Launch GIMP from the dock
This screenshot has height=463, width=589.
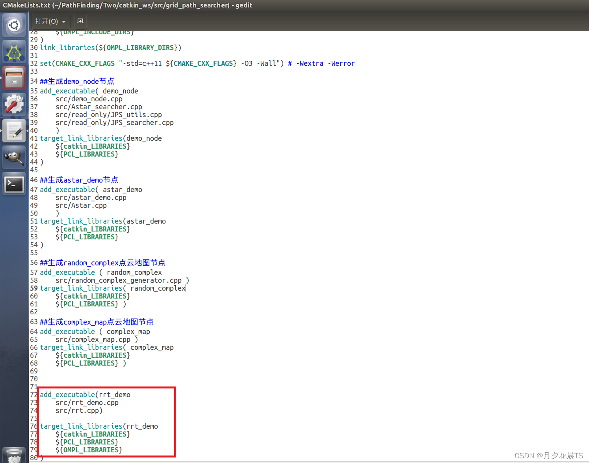14,157
